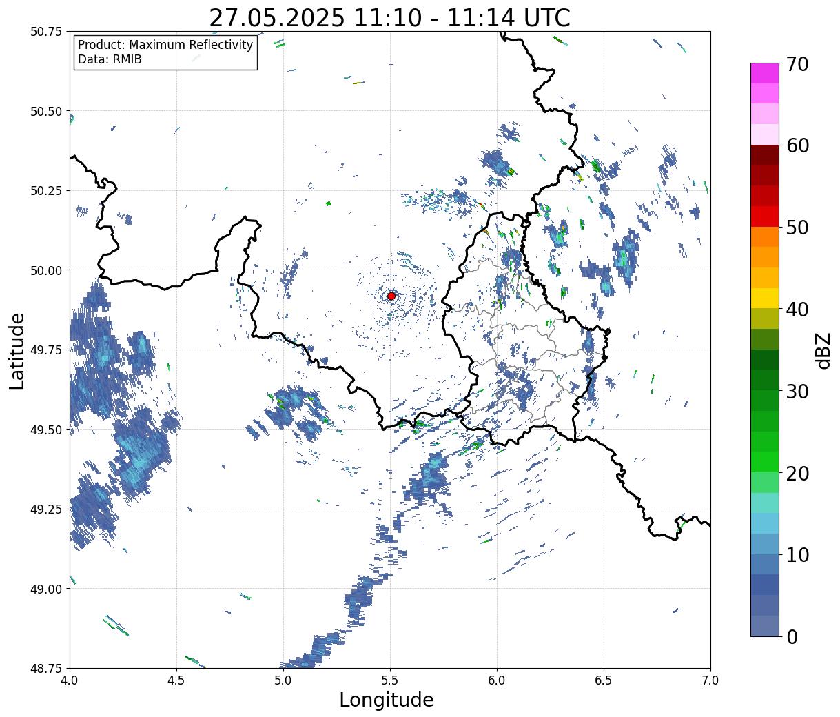Click the yellow 40 dBZ colorbar segment

pos(765,298)
